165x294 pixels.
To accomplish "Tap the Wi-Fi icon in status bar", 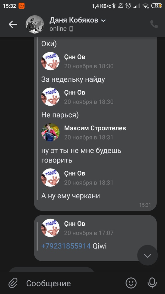I will (x=145, y=6).
